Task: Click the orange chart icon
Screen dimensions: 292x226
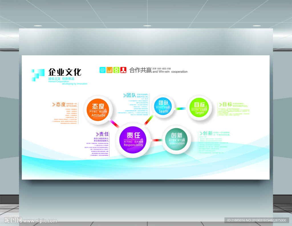Action: (109, 70)
